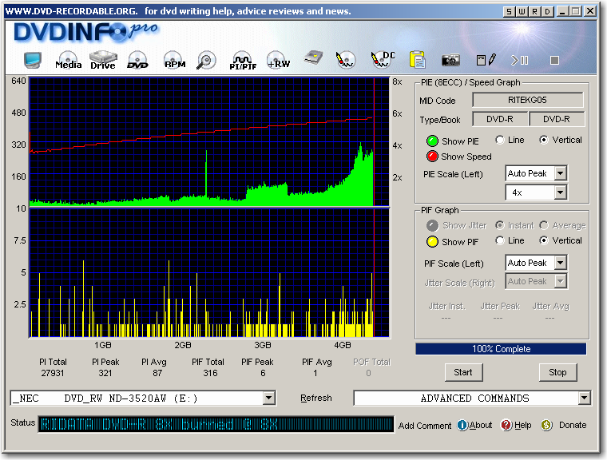Screen dimensions: 607x460
Task: Open the +RW disc tool icon
Action: coord(278,61)
